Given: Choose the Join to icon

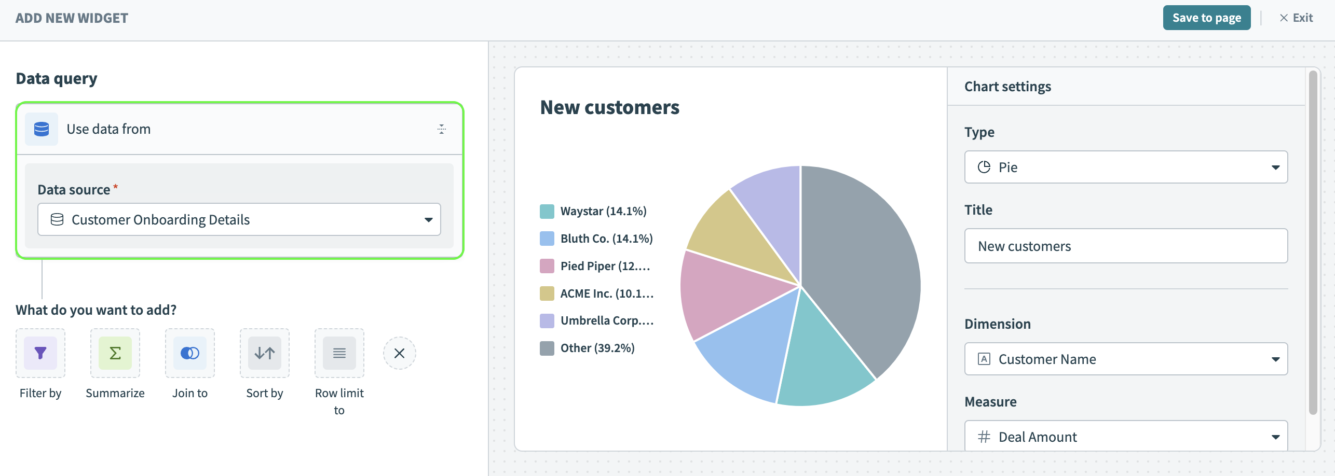Looking at the screenshot, I should pyautogui.click(x=190, y=353).
